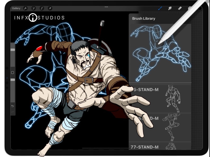Viewport: 210px width, 157px height.
Task: Adjust the brush opacity slider handle
Action: tap(13, 80)
